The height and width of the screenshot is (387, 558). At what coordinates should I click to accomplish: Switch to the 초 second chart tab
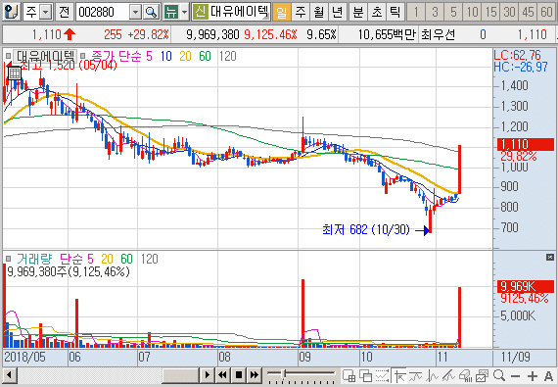pos(377,12)
